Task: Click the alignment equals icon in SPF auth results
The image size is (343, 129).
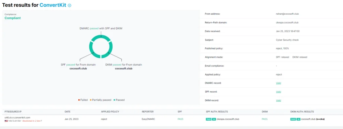Action: click(x=214, y=119)
